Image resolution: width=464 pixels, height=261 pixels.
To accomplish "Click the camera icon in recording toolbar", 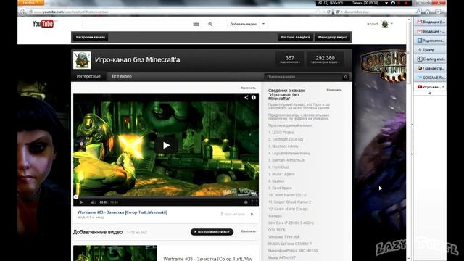I will [x=393, y=3].
